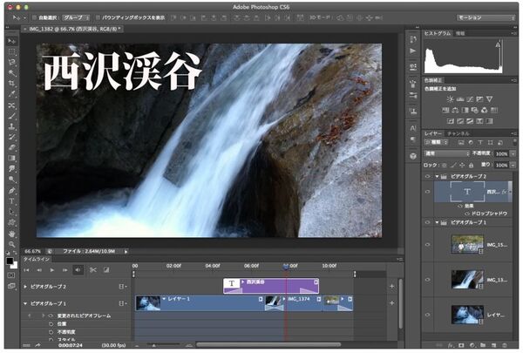This screenshot has height=353, width=523.
Task: Open the 3D panel cube icon
Action: 413,156
